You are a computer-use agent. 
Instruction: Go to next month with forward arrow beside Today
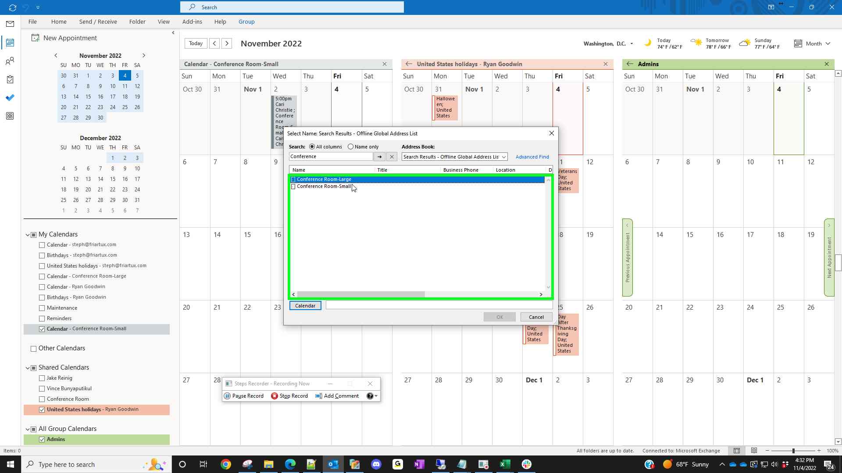227,43
